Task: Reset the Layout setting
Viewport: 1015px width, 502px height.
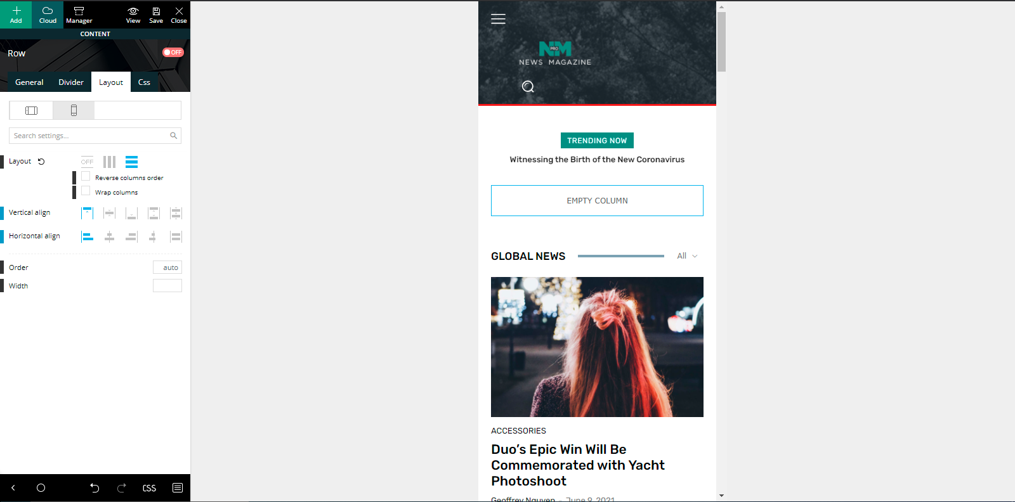Action: click(x=41, y=162)
